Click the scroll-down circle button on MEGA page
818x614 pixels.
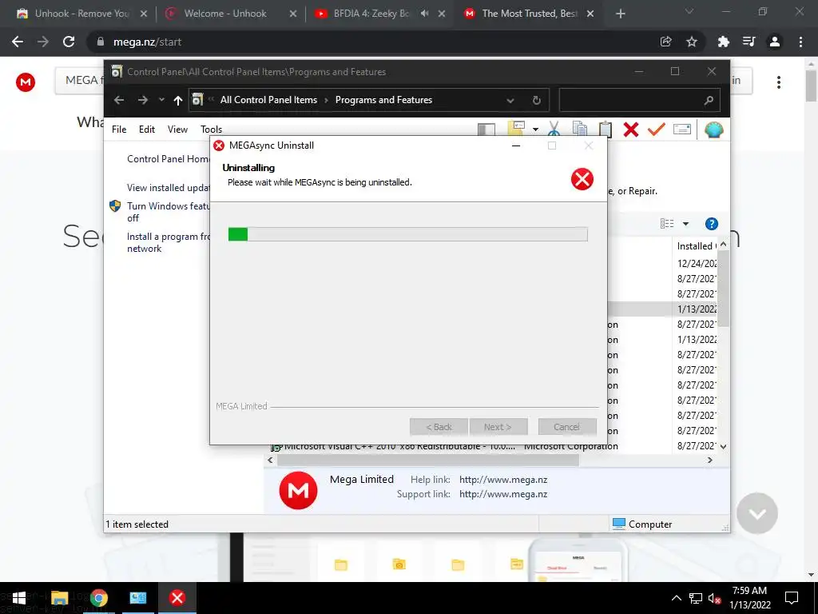pos(757,514)
